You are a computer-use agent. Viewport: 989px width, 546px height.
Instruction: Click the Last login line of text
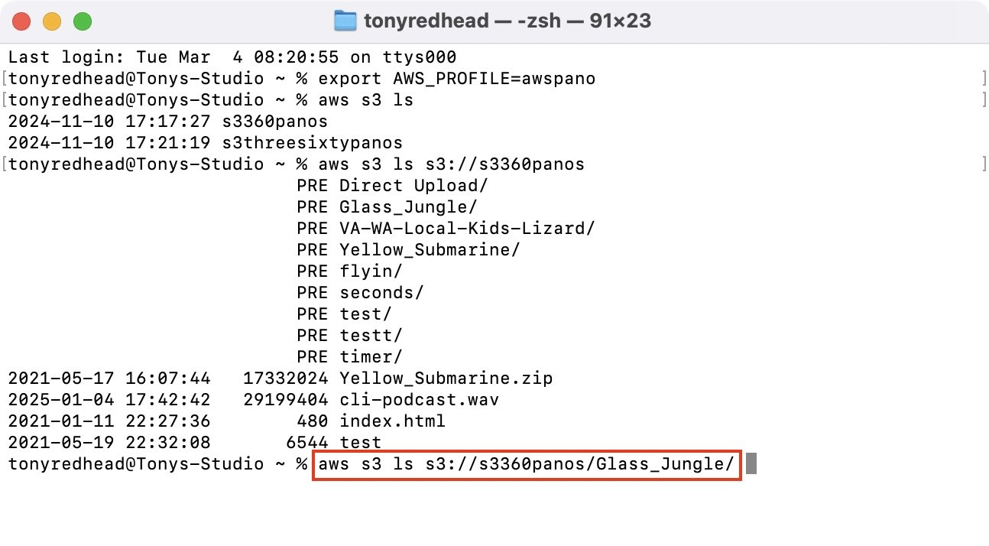coord(232,57)
